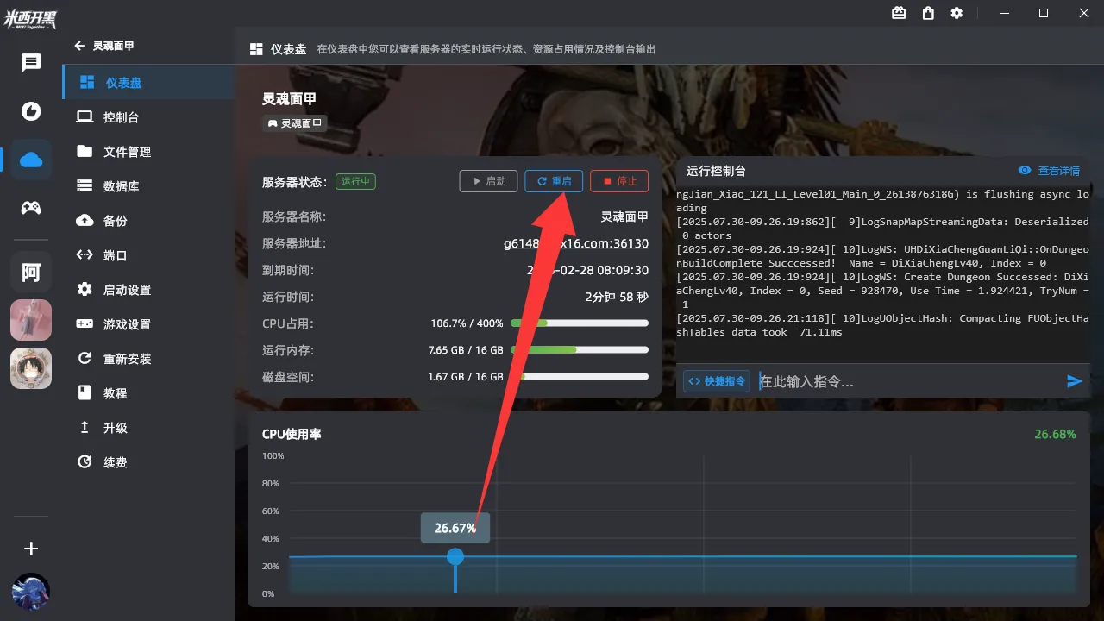Image resolution: width=1104 pixels, height=621 pixels.
Task: Open 备份 backup menu item
Action: pos(148,221)
